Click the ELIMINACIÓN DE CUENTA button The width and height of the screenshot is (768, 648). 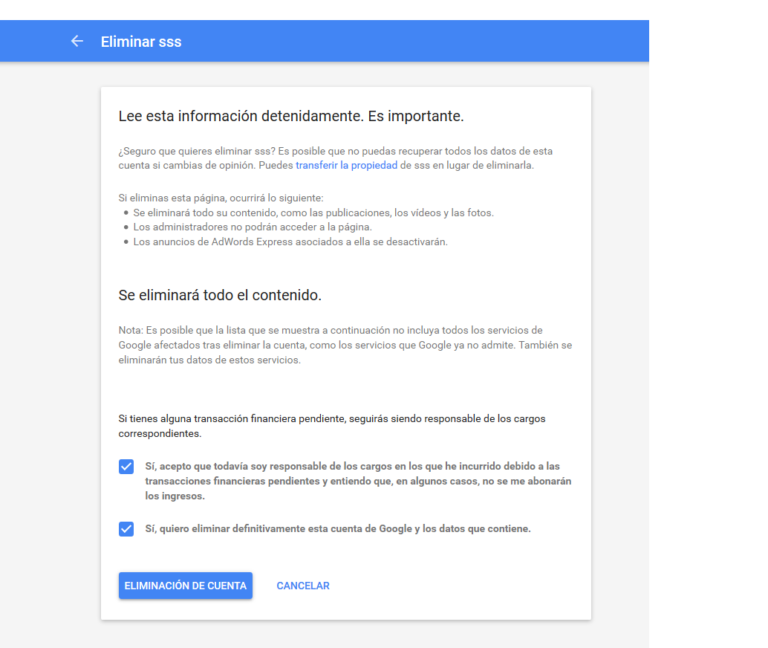tap(186, 586)
